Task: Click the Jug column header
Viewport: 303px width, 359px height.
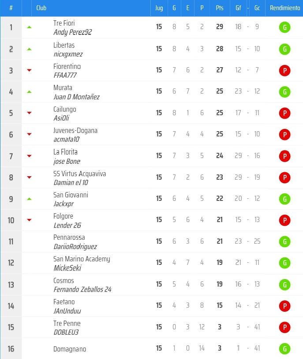Action: 159,8
